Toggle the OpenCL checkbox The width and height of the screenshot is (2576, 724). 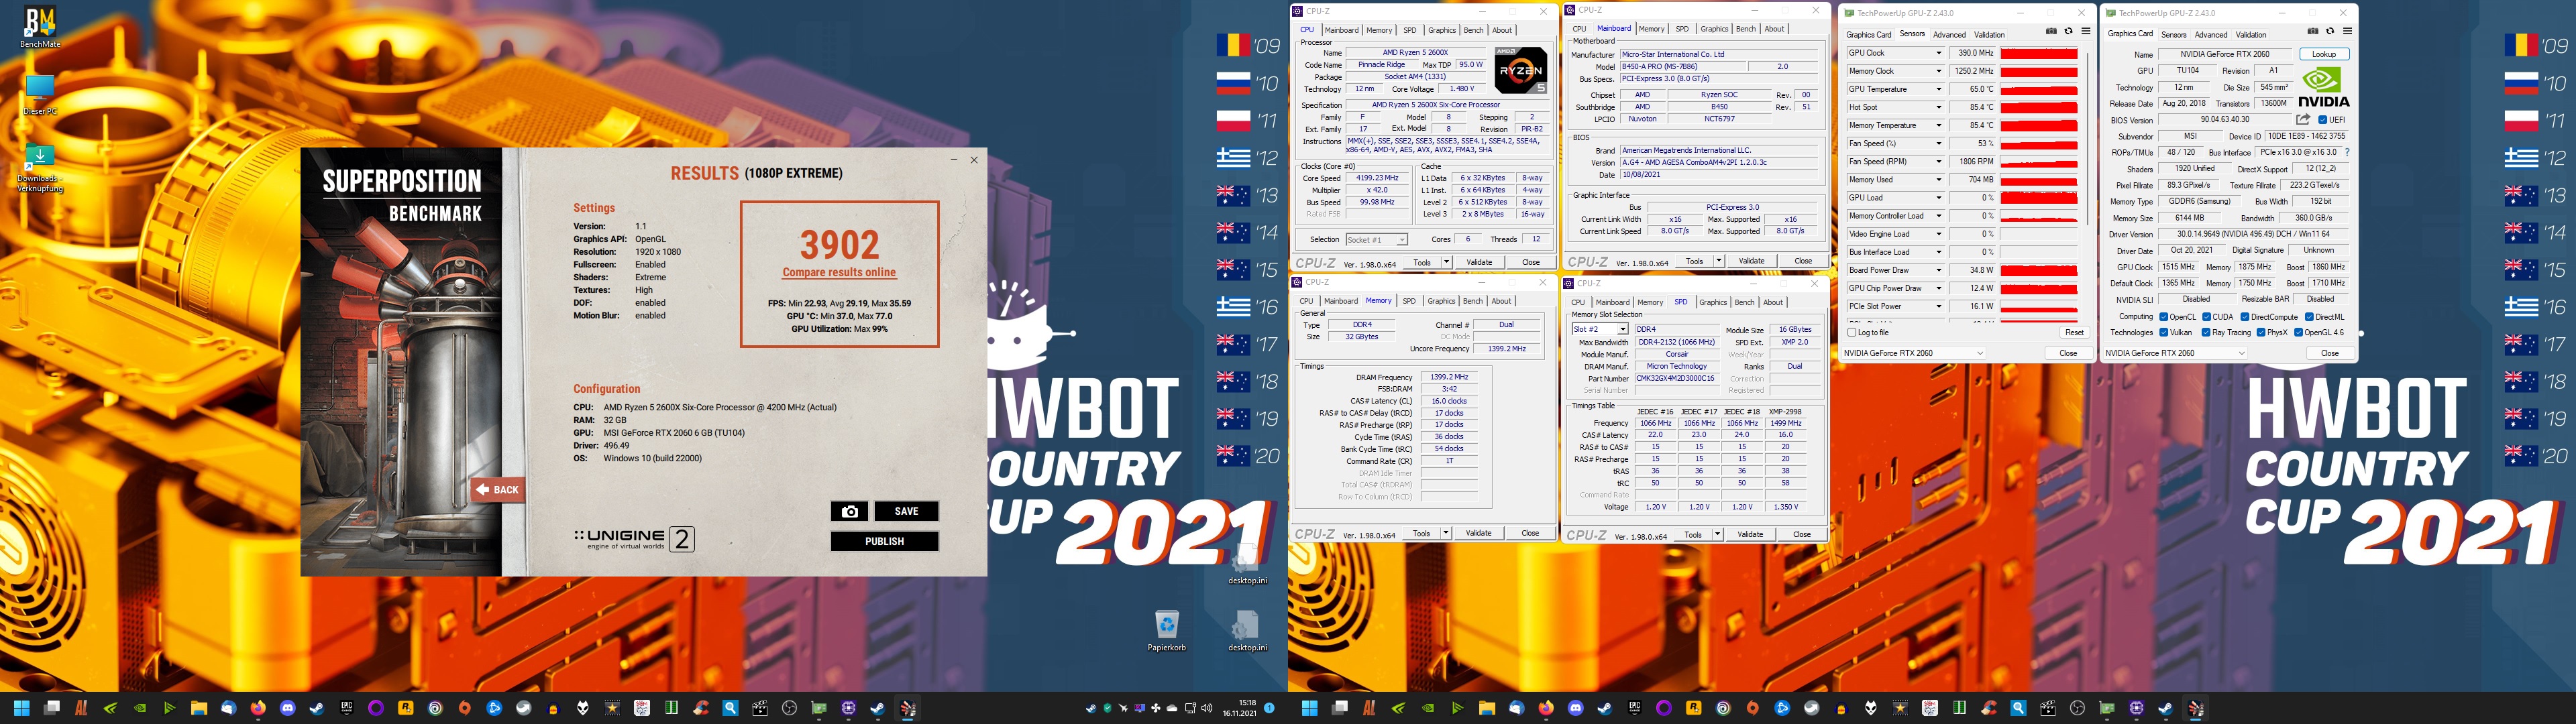click(x=2164, y=317)
